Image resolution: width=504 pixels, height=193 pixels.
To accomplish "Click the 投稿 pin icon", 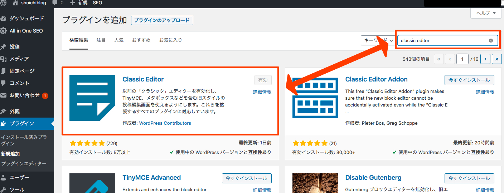I will pos(3,47).
